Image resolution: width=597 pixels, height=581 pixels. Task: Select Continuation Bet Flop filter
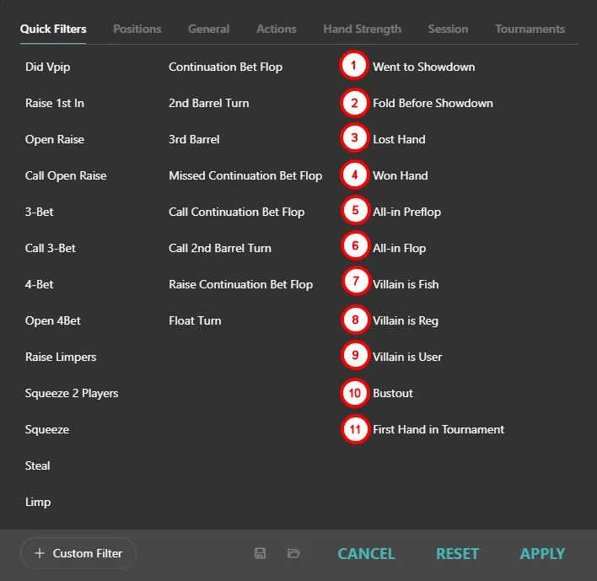click(x=225, y=67)
